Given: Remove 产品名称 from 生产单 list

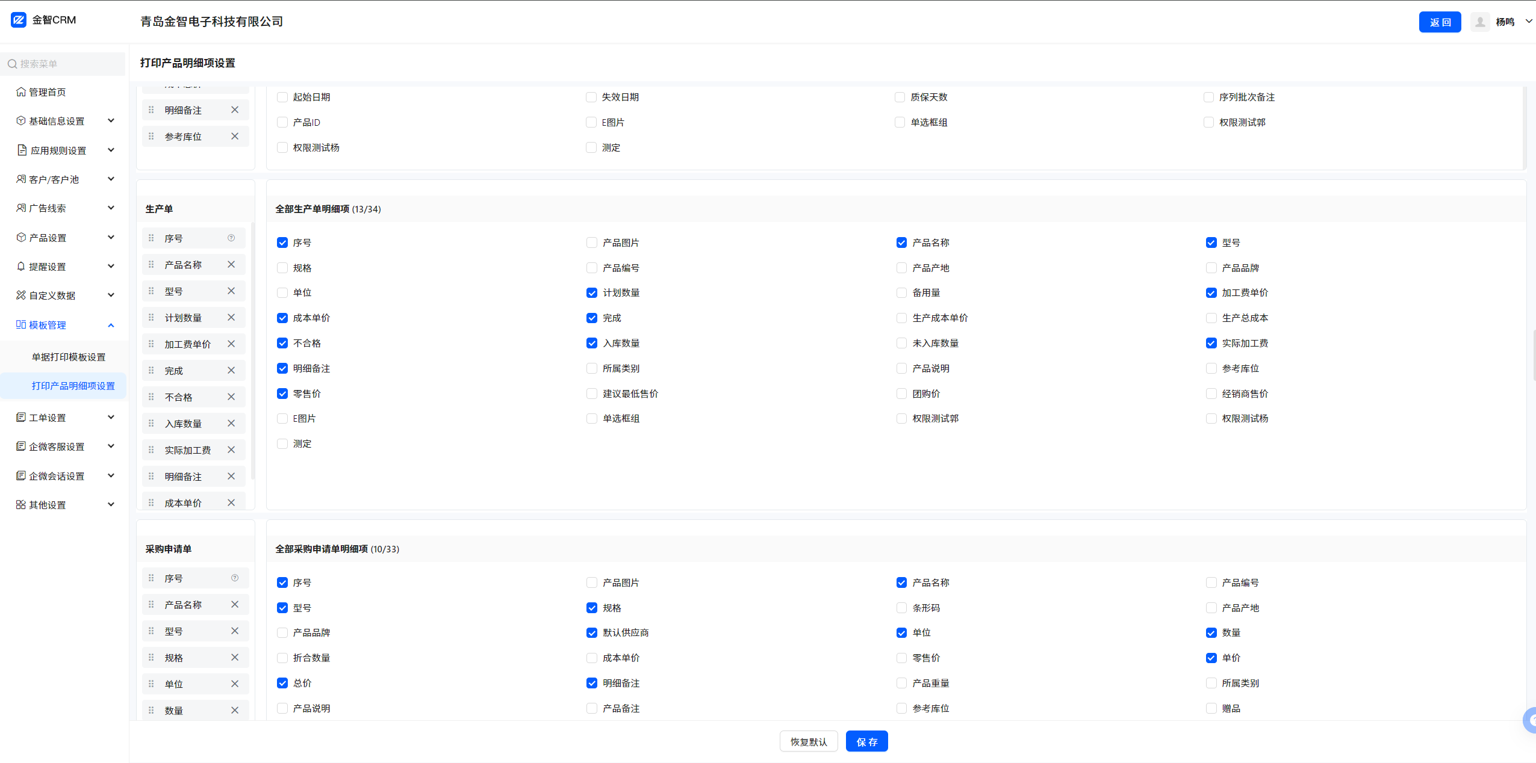Looking at the screenshot, I should point(231,265).
